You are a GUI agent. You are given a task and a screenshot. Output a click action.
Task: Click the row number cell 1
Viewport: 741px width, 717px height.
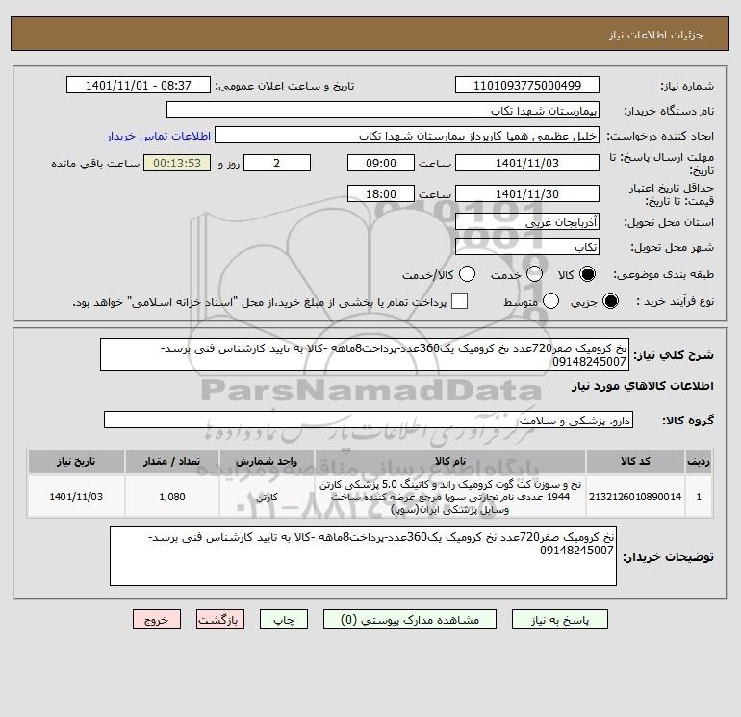[x=699, y=497]
